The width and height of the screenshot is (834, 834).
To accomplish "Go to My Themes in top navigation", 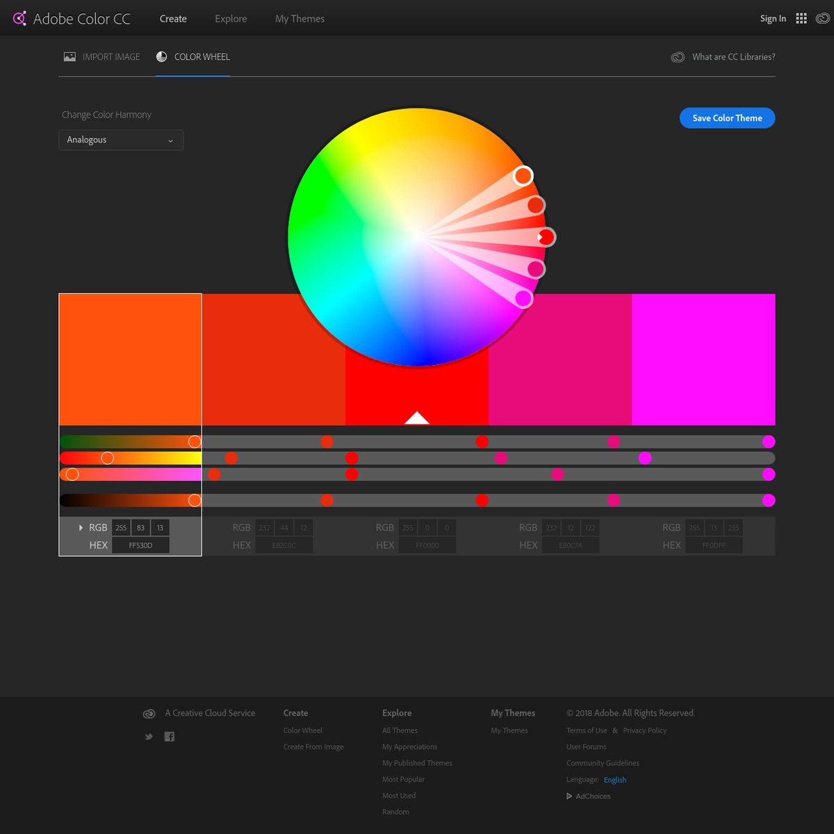I will [300, 19].
